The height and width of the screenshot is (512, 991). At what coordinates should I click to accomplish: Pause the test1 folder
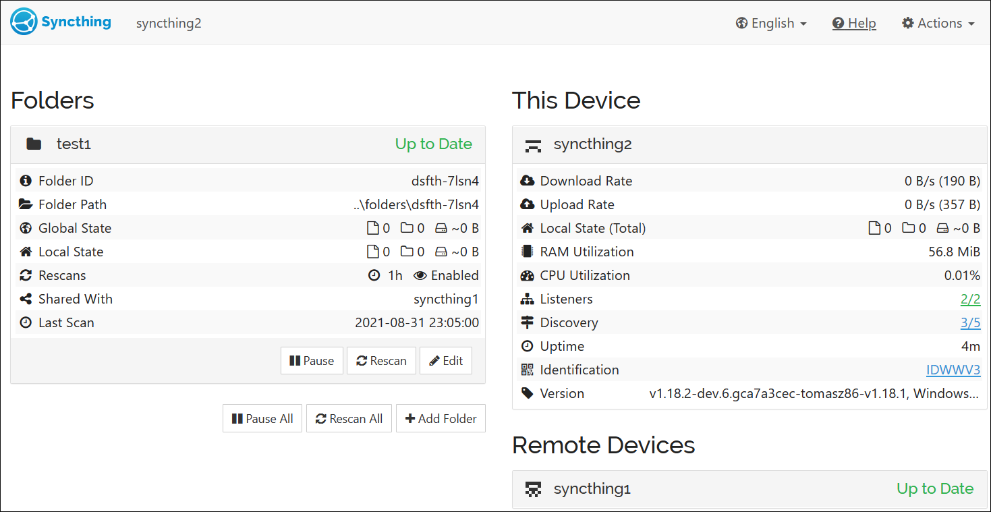[x=312, y=360]
